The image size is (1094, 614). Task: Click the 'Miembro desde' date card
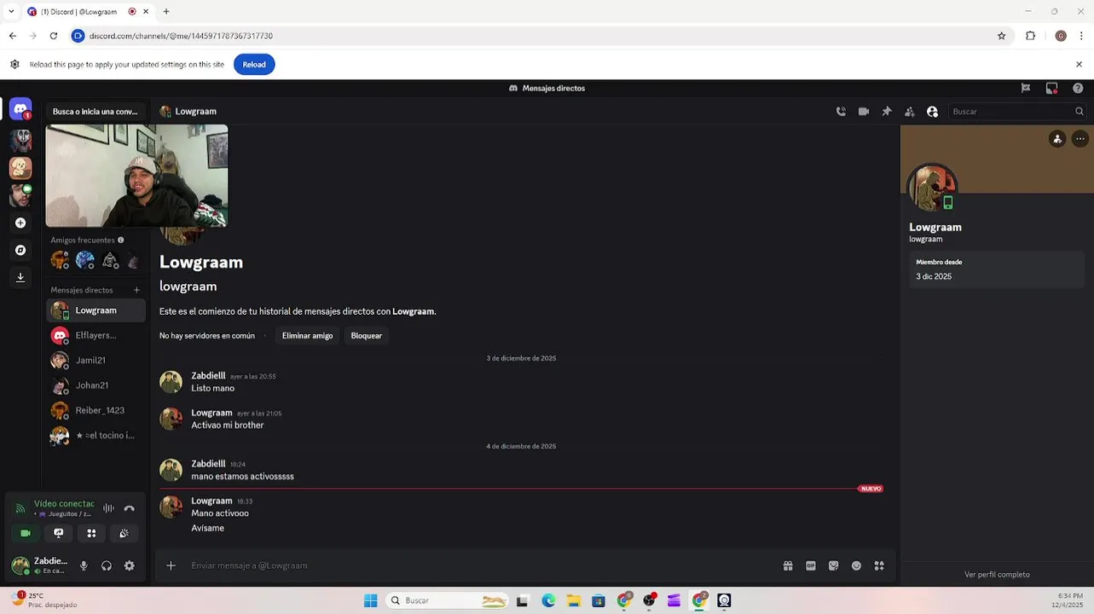997,269
